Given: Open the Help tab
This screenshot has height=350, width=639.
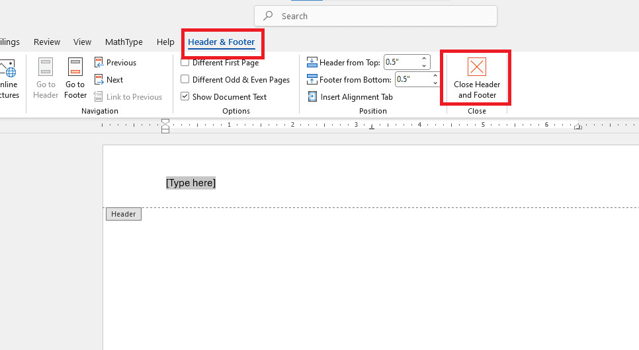Looking at the screenshot, I should (x=165, y=42).
